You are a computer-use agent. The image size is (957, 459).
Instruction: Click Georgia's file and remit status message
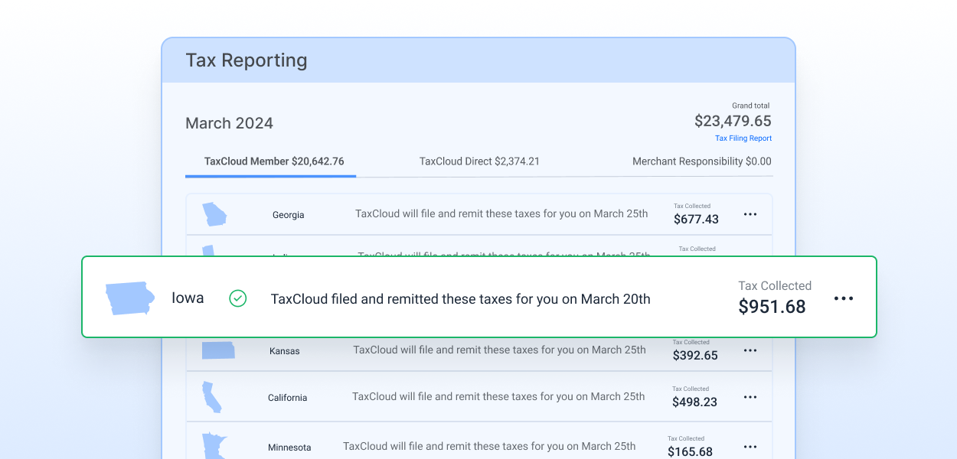(501, 213)
